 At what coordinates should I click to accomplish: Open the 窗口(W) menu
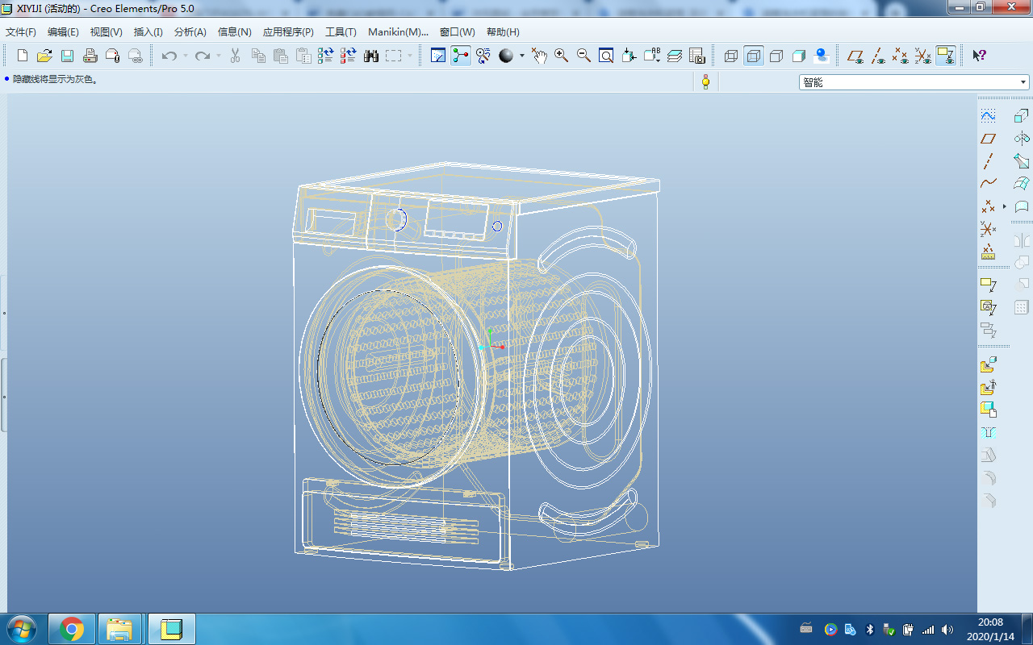[x=458, y=32]
